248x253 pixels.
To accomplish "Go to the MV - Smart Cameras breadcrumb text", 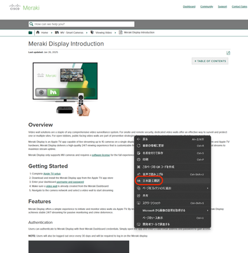I will pyautogui.click(x=72, y=33).
